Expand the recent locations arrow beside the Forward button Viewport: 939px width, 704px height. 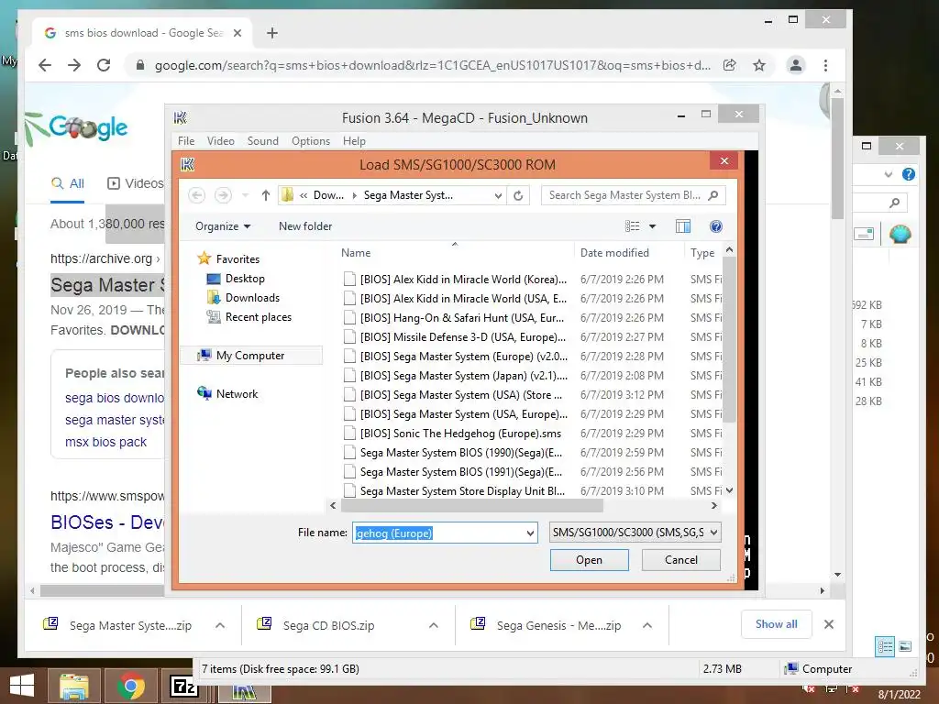tap(245, 195)
